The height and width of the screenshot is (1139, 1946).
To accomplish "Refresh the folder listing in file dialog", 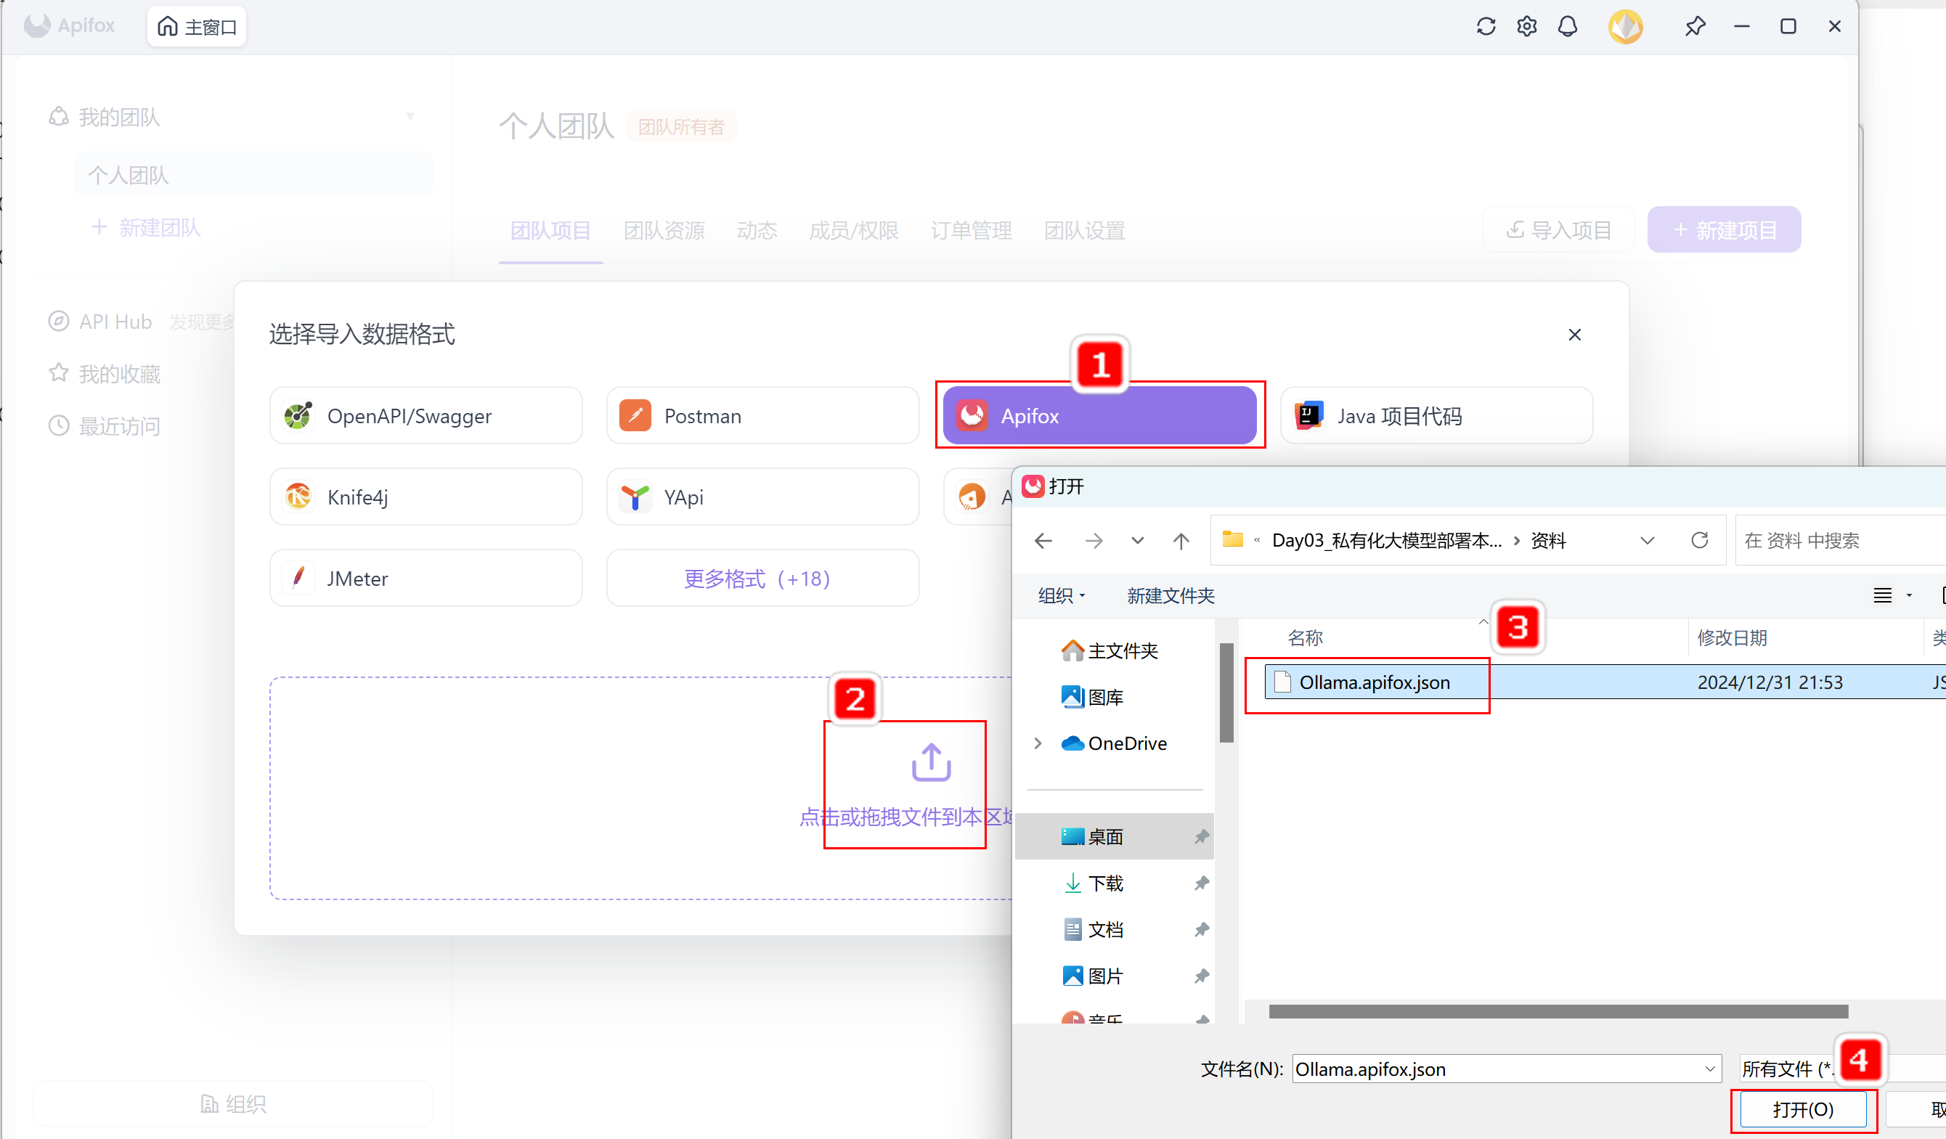I will 1699,541.
